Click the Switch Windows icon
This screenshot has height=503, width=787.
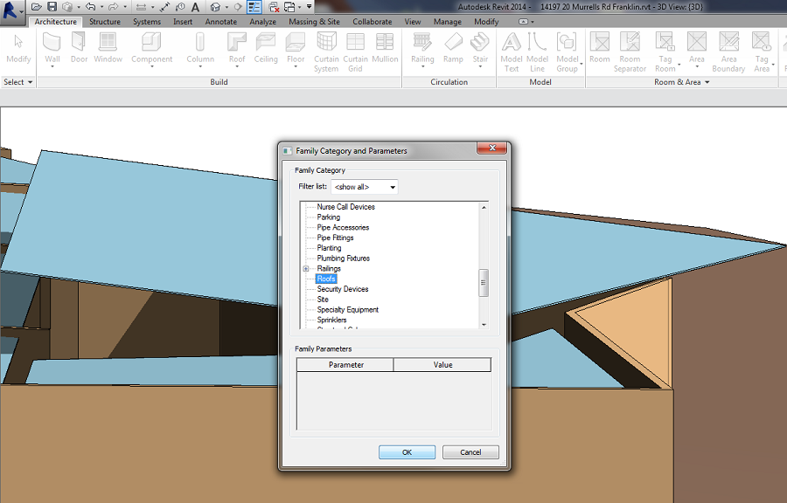(289, 7)
